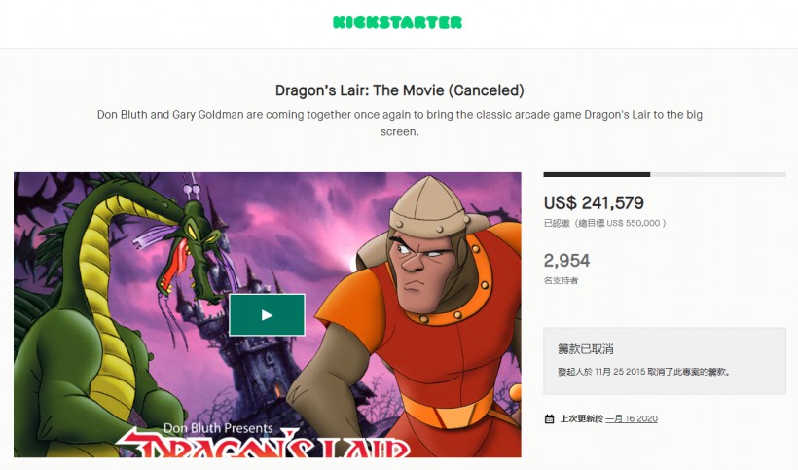
Task: Click the Kickstarter logo at top
Action: [x=397, y=21]
